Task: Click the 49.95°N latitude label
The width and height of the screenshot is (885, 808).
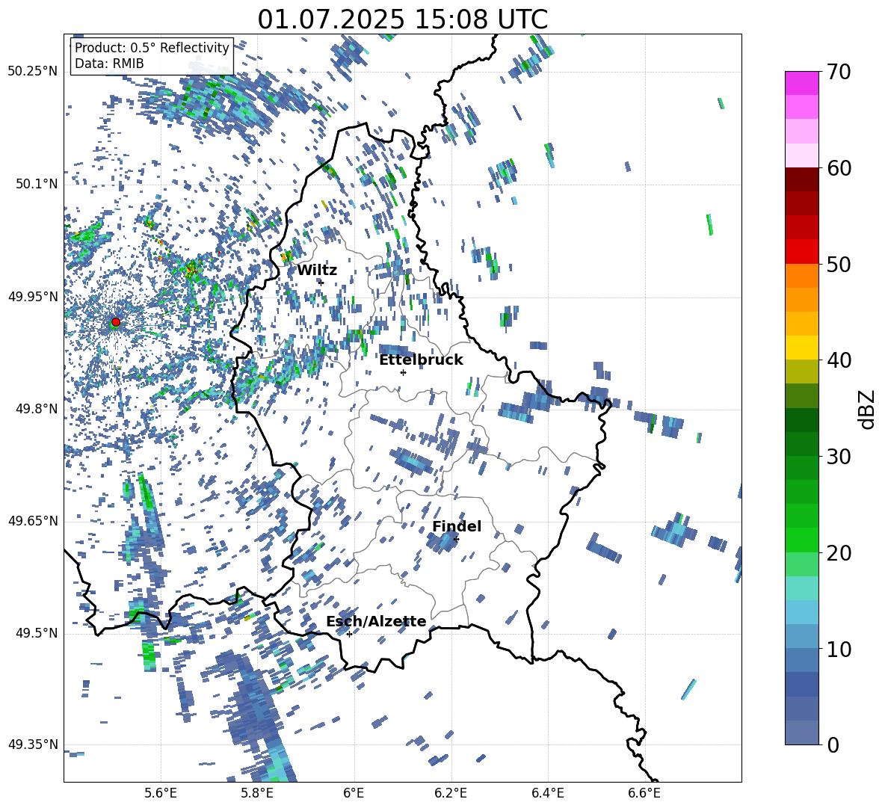Action: click(x=33, y=297)
